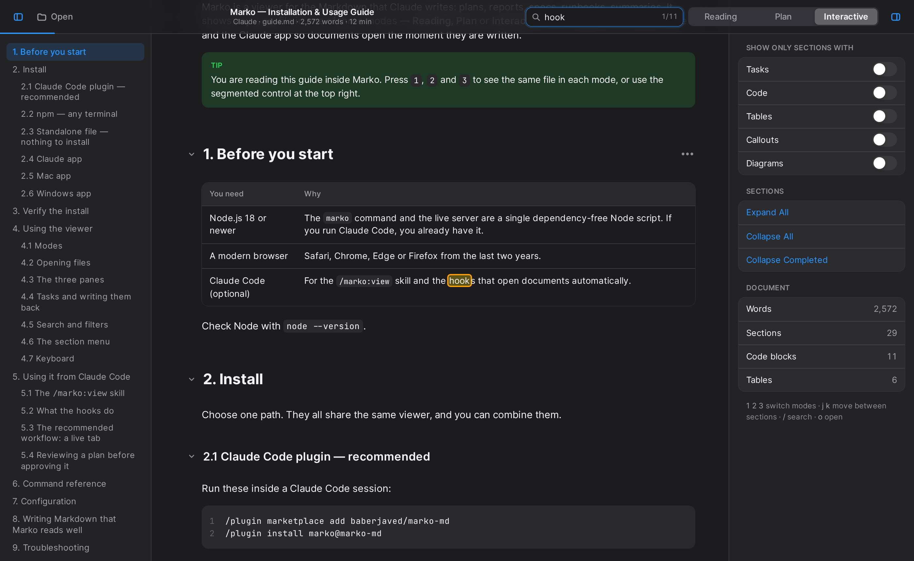
Task: Go to '8. Writing Markdown that Marko reads well'
Action: tap(75, 524)
